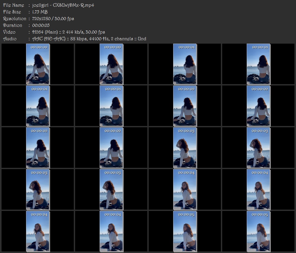Pick the third of four 00:00:03 thumbnails

(38, 189)
